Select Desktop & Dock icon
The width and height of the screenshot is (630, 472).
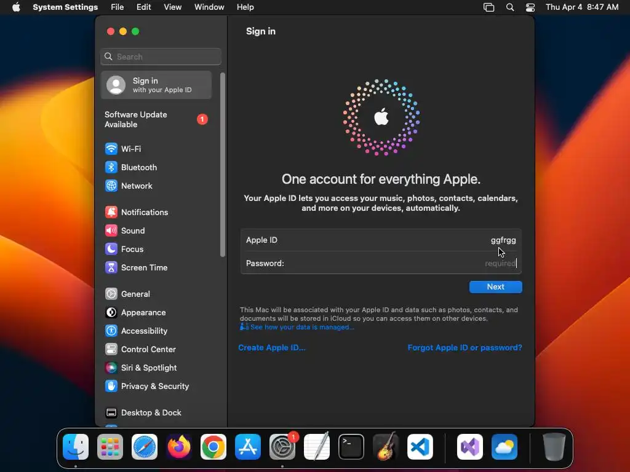click(111, 413)
